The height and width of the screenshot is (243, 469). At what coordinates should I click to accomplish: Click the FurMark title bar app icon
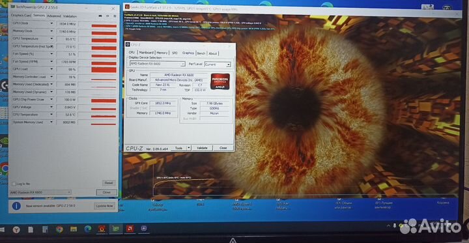click(x=127, y=7)
